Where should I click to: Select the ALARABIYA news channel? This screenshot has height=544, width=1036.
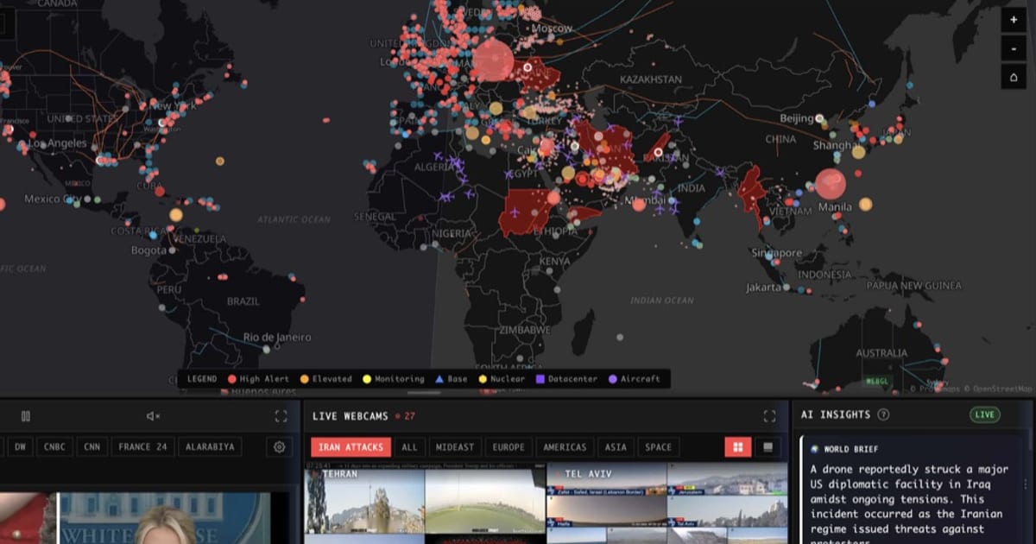[x=210, y=447]
